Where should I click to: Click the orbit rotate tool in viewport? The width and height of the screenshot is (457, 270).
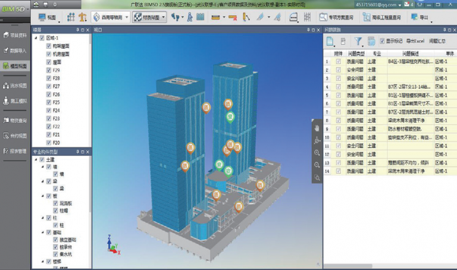click(317, 140)
